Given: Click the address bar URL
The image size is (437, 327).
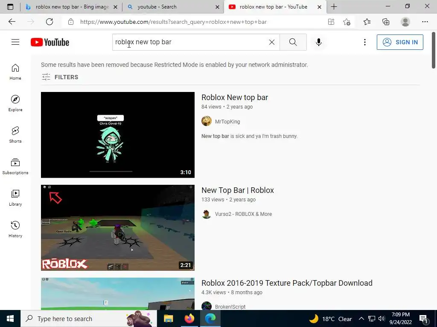Looking at the screenshot, I should 173,22.
